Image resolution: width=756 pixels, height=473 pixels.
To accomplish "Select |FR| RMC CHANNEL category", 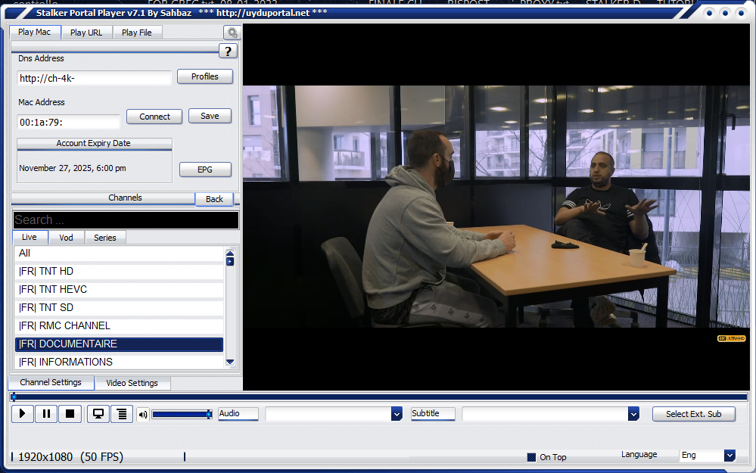I will tap(119, 326).
